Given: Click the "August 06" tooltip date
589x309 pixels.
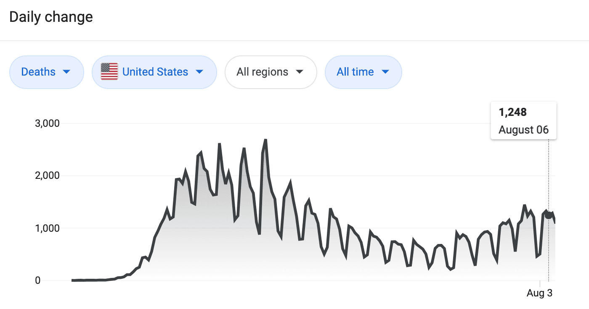Looking at the screenshot, I should [x=523, y=130].
